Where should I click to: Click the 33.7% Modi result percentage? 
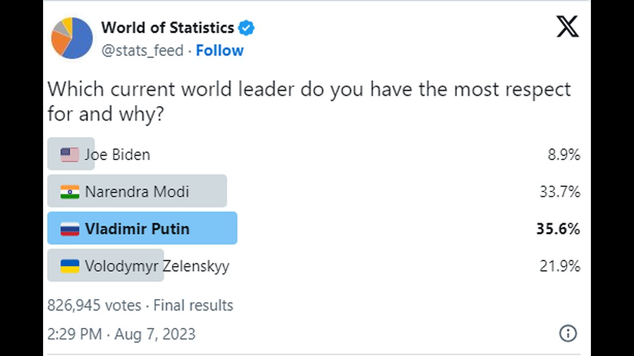560,192
